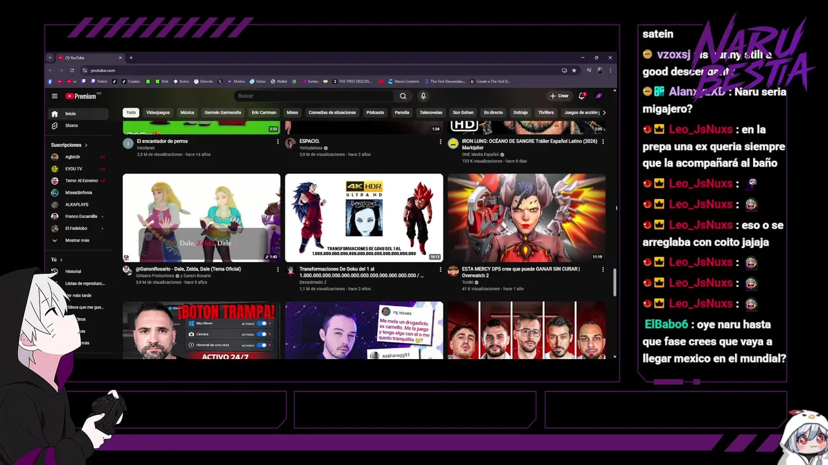Go to Inicio in sidebar
828x465 pixels.
click(79, 114)
